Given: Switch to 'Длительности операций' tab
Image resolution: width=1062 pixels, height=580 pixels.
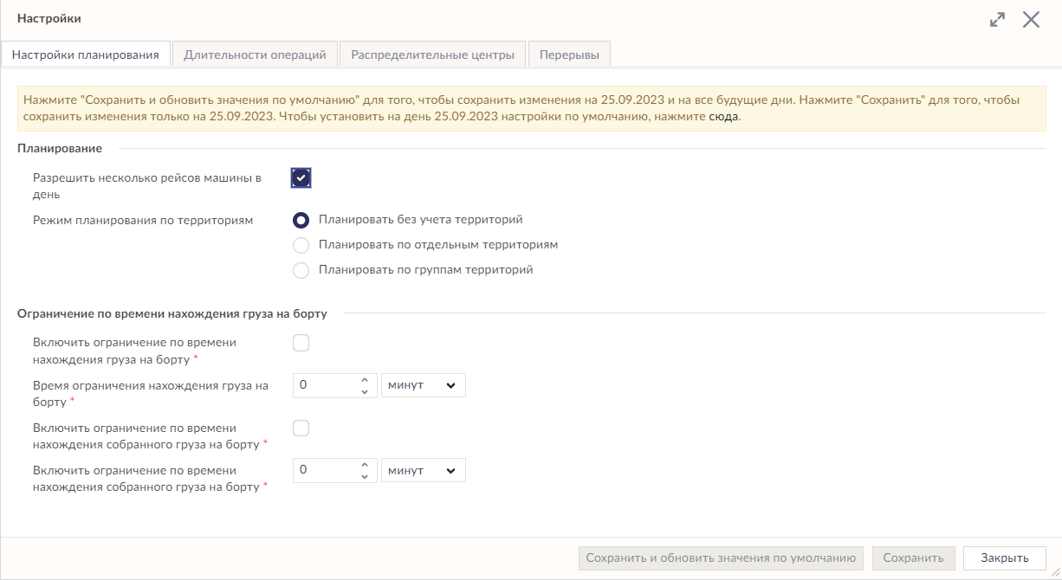Looking at the screenshot, I should pos(255,55).
